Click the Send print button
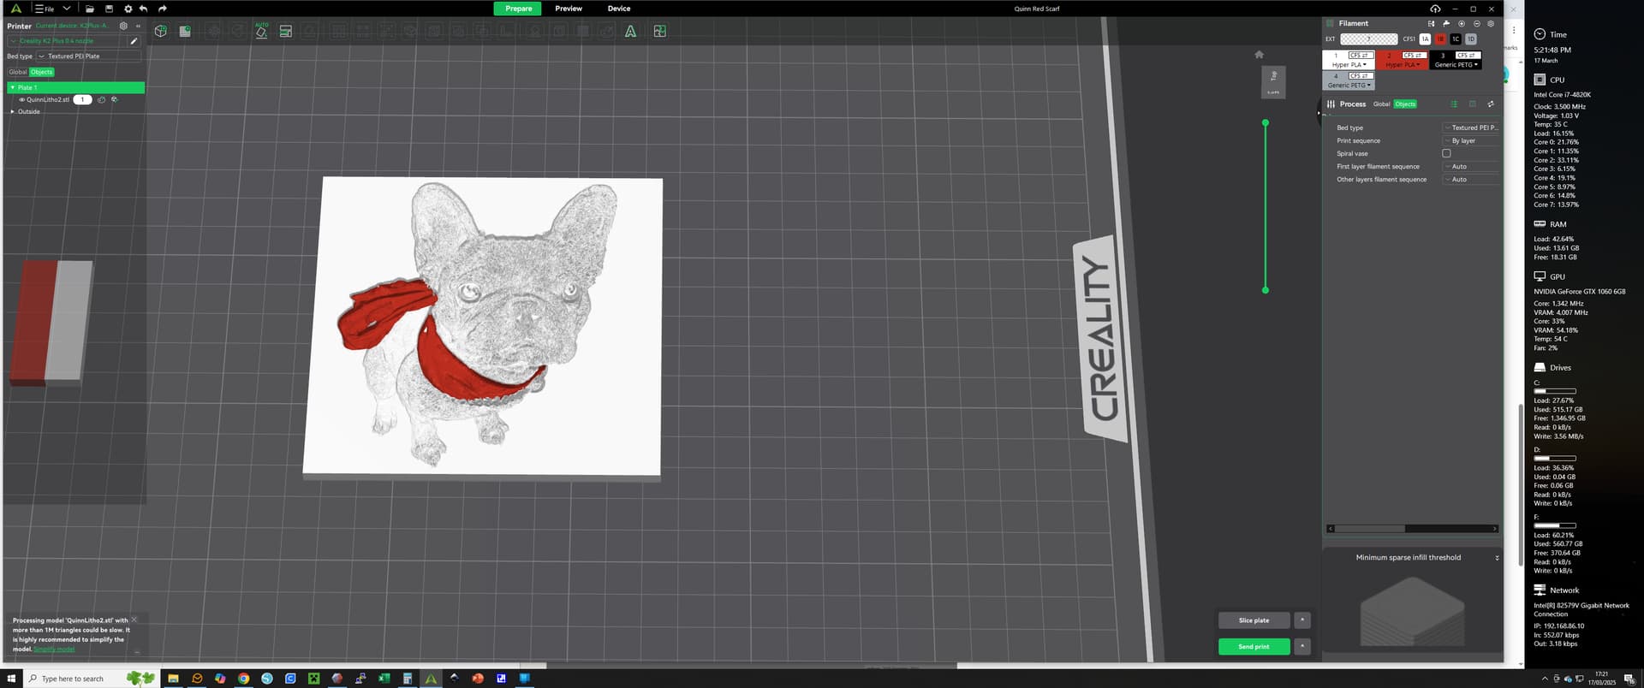1644x688 pixels. tap(1254, 647)
